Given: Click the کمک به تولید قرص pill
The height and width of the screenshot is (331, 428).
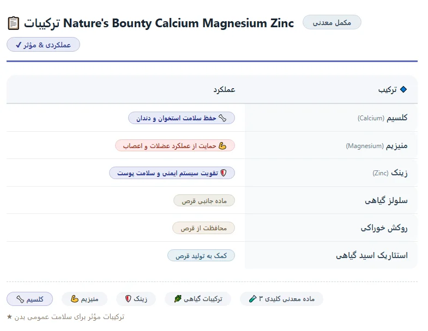Looking at the screenshot, I should (201, 255).
